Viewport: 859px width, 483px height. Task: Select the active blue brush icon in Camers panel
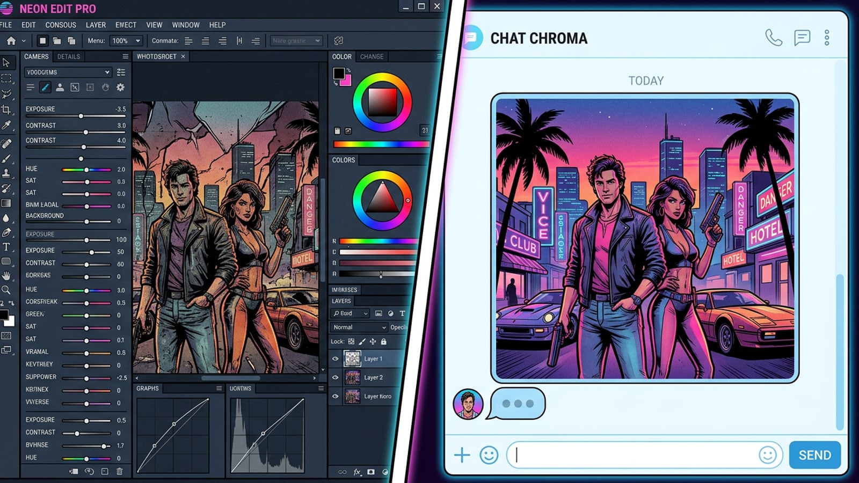45,87
